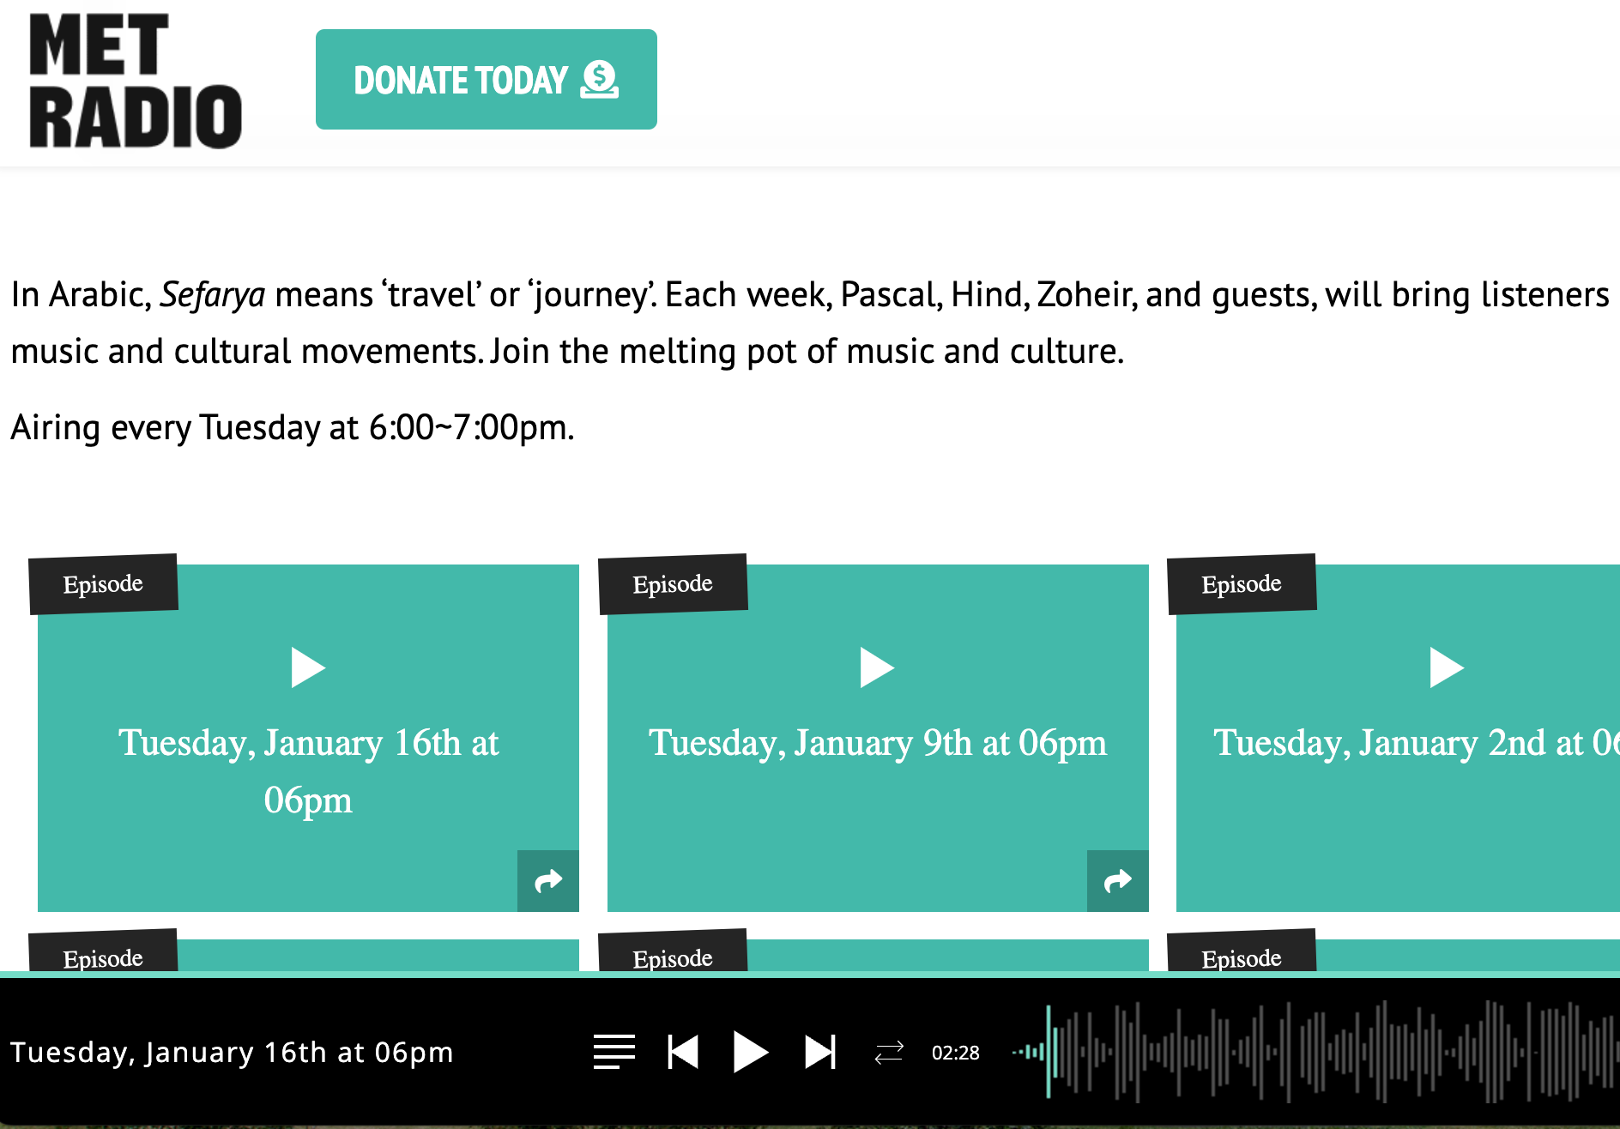
Task: Skip to previous track in player
Action: click(x=683, y=1052)
